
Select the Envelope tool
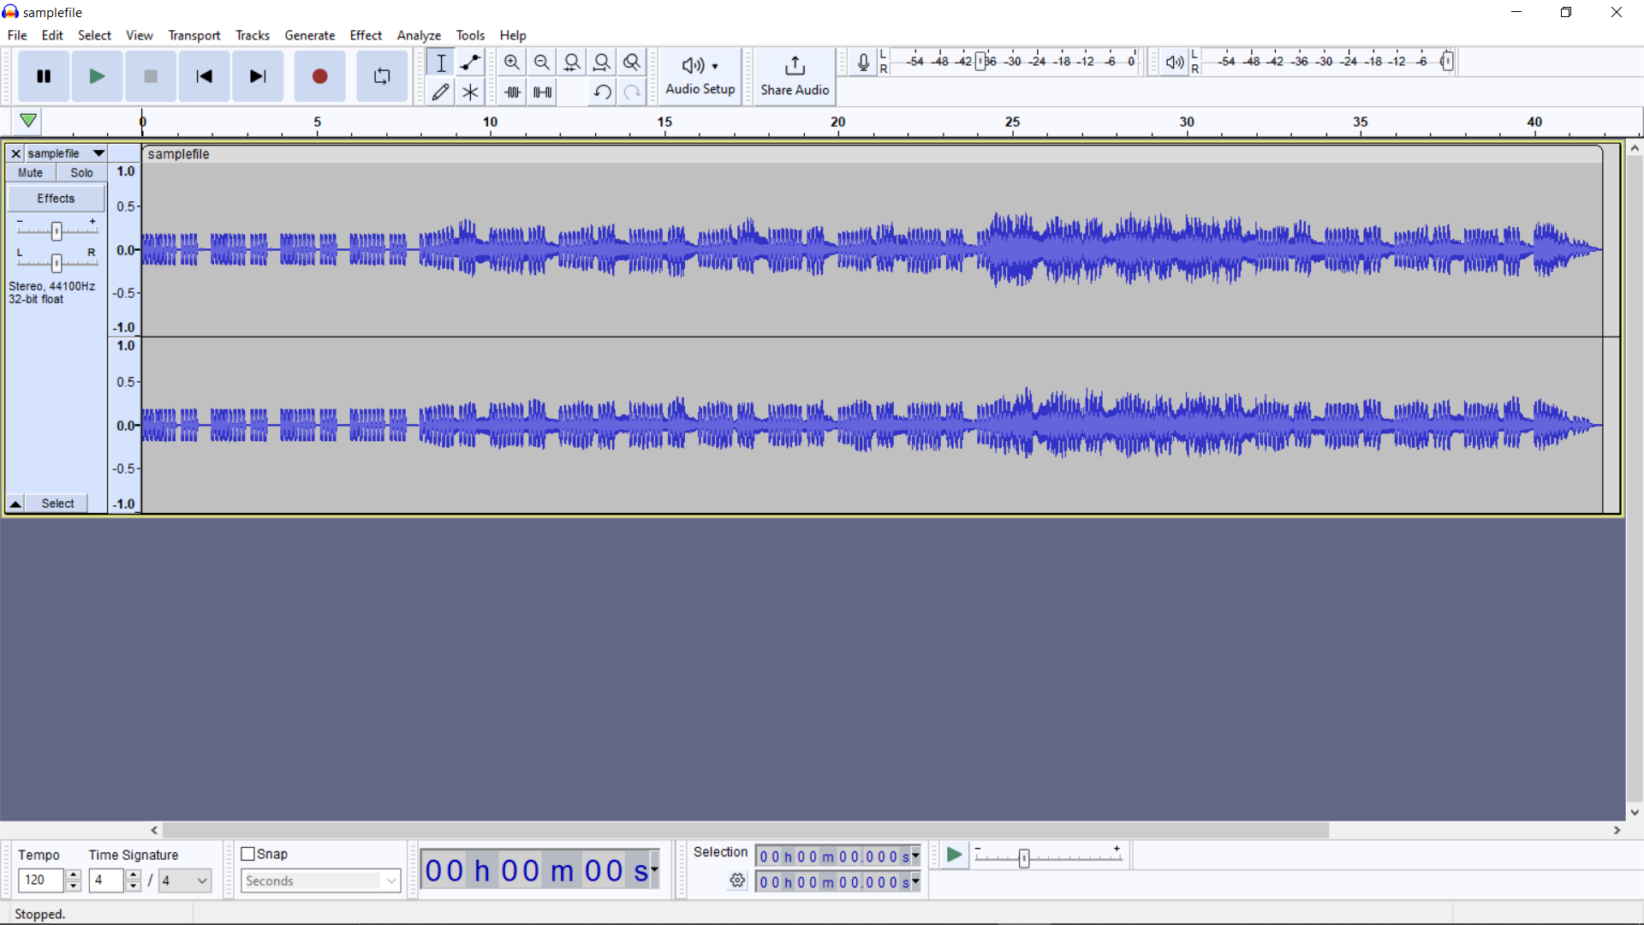point(470,62)
